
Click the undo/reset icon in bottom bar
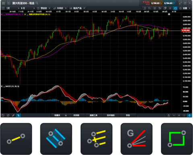coord(3,116)
